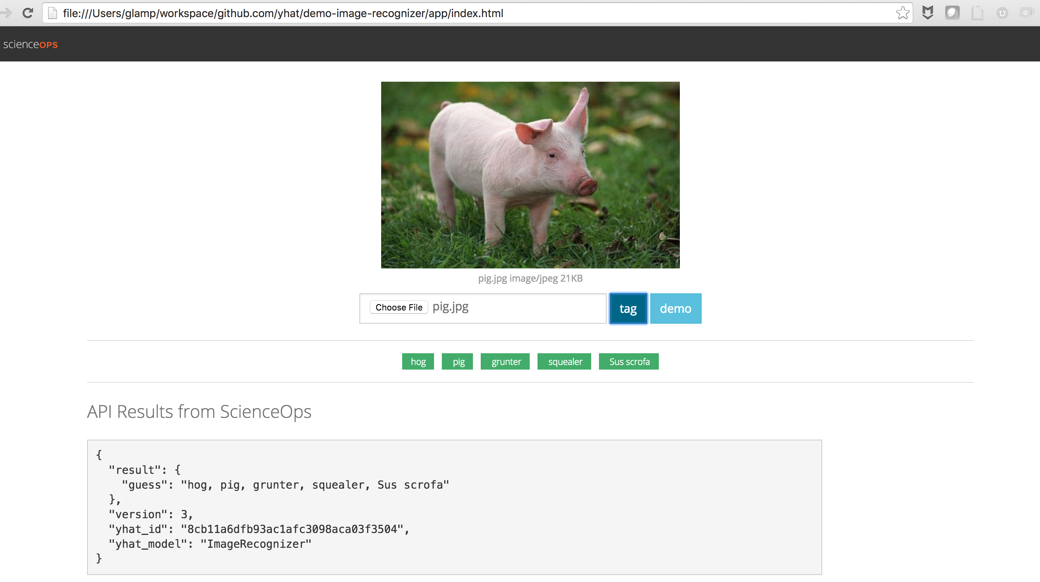
Task: Click the Sus scrofa tag label
Action: click(629, 361)
